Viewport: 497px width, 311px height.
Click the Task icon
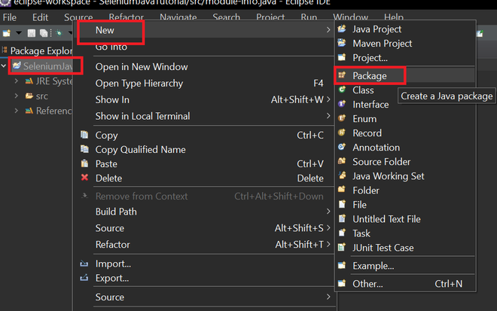[x=342, y=233]
